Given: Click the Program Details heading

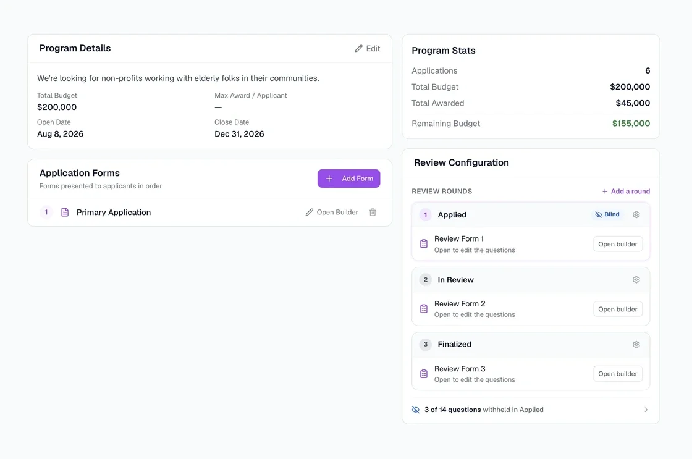Looking at the screenshot, I should 75,48.
